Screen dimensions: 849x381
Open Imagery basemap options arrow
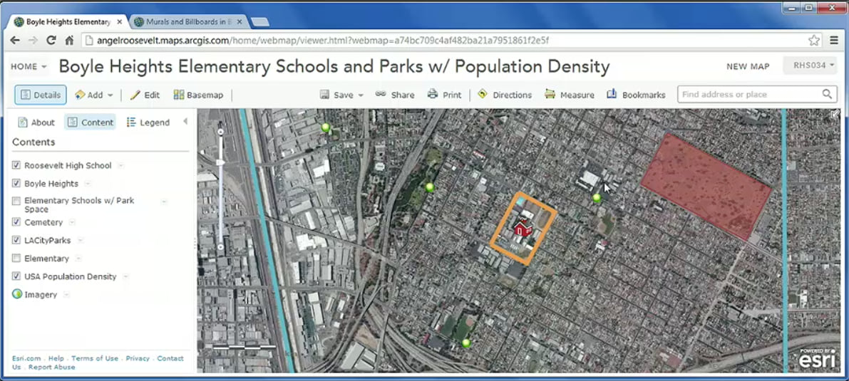pos(66,295)
